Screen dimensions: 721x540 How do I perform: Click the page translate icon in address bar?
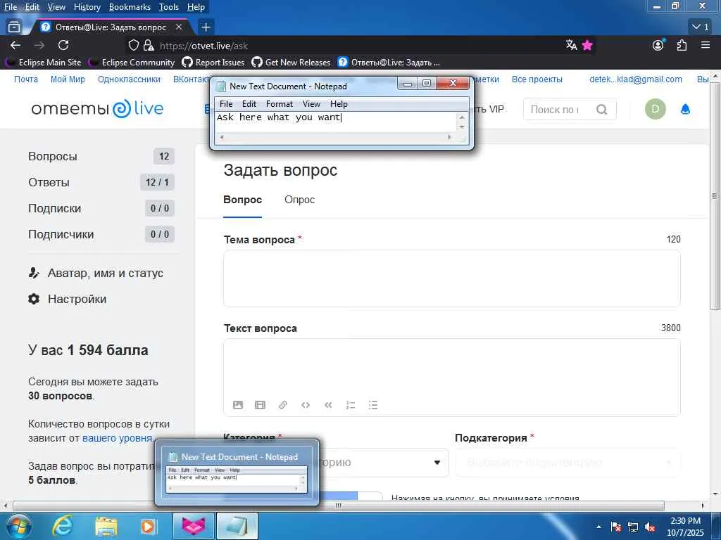click(571, 45)
